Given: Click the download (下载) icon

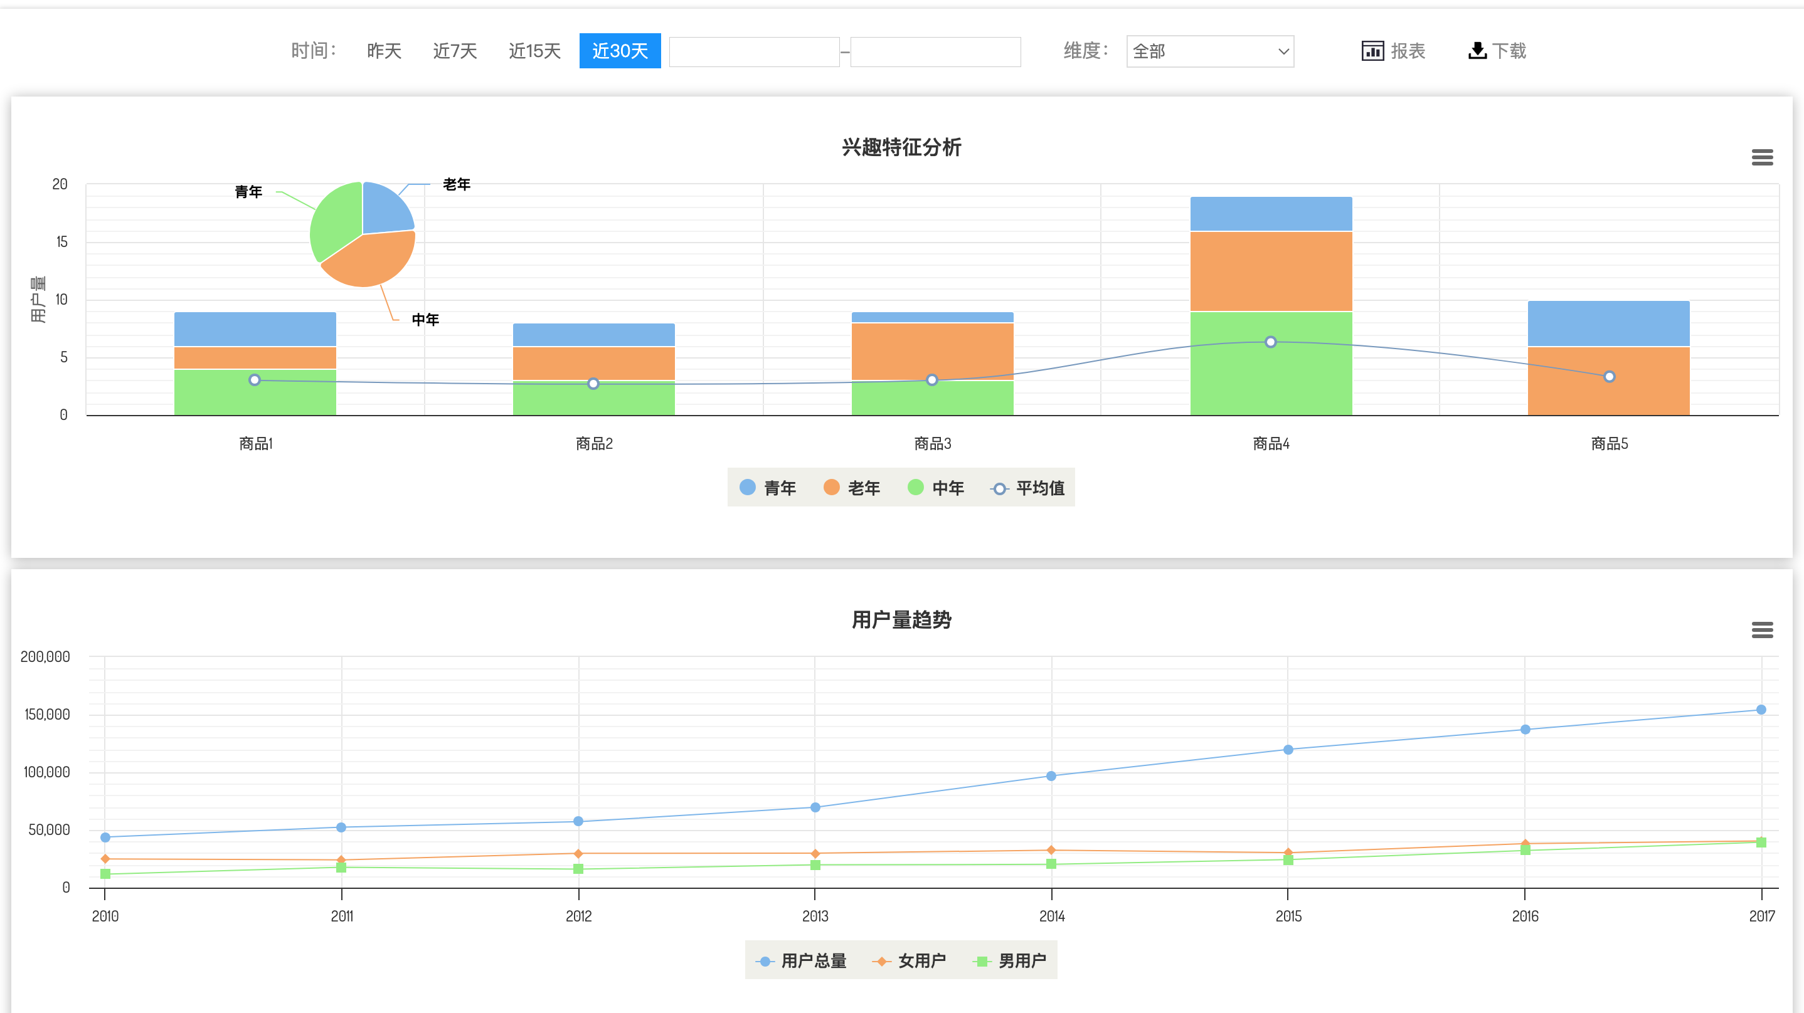Looking at the screenshot, I should [1477, 51].
